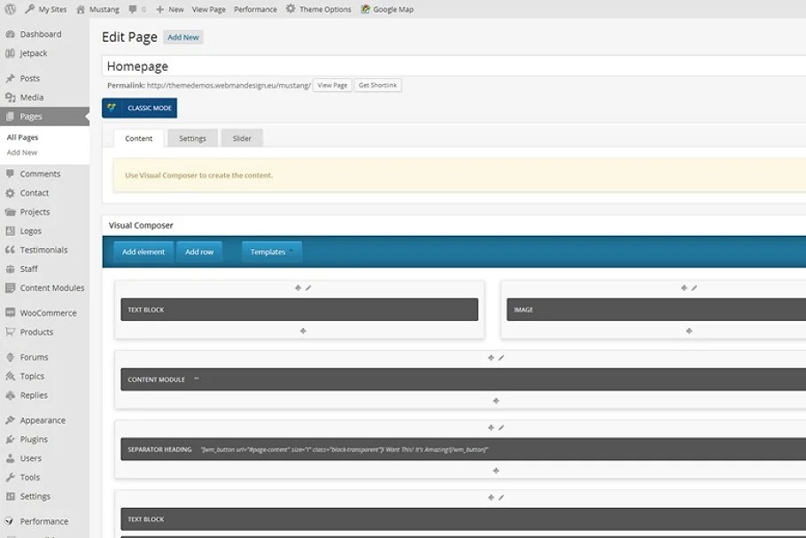Screen dimensions: 806x538
Task: Click the WordPress logo icon in admin bar
Action: click(x=11, y=9)
